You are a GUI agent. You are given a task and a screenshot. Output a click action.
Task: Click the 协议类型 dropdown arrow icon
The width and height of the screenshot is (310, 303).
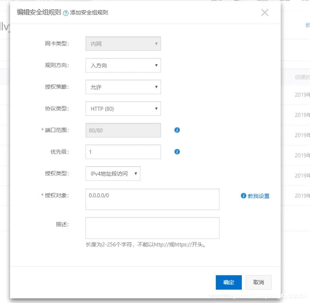pyautogui.click(x=157, y=108)
